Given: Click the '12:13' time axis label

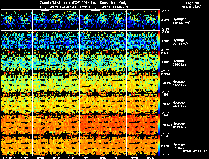Looking at the screenshot, I should pos(40,158).
